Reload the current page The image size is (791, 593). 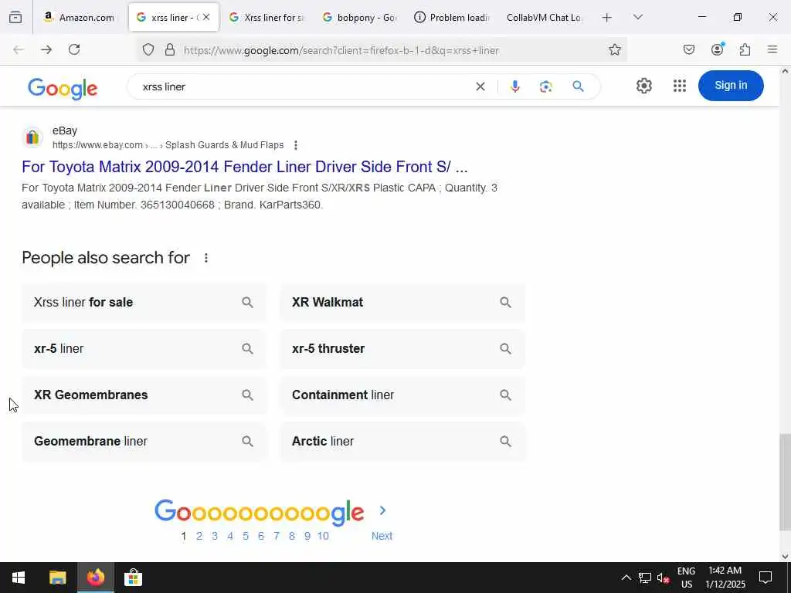click(x=74, y=49)
